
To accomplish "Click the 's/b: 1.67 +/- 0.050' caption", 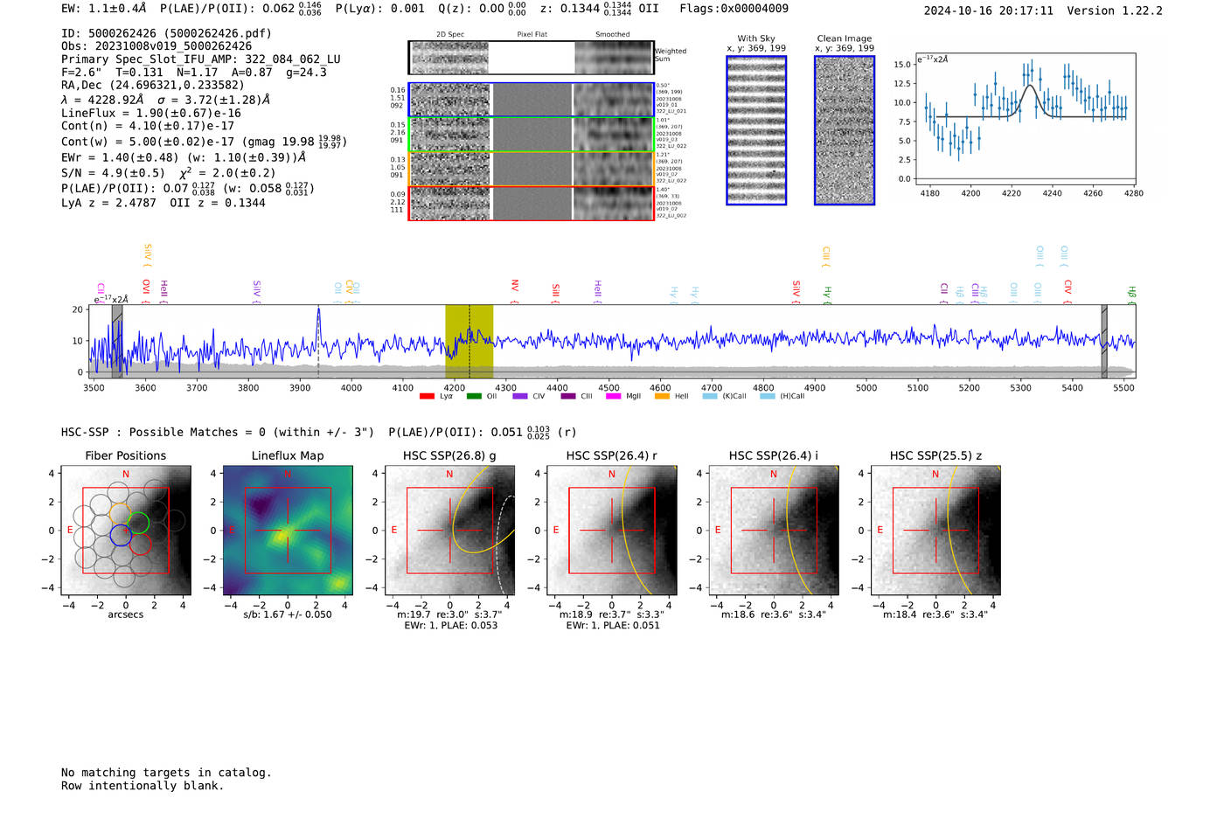I will pyautogui.click(x=288, y=614).
